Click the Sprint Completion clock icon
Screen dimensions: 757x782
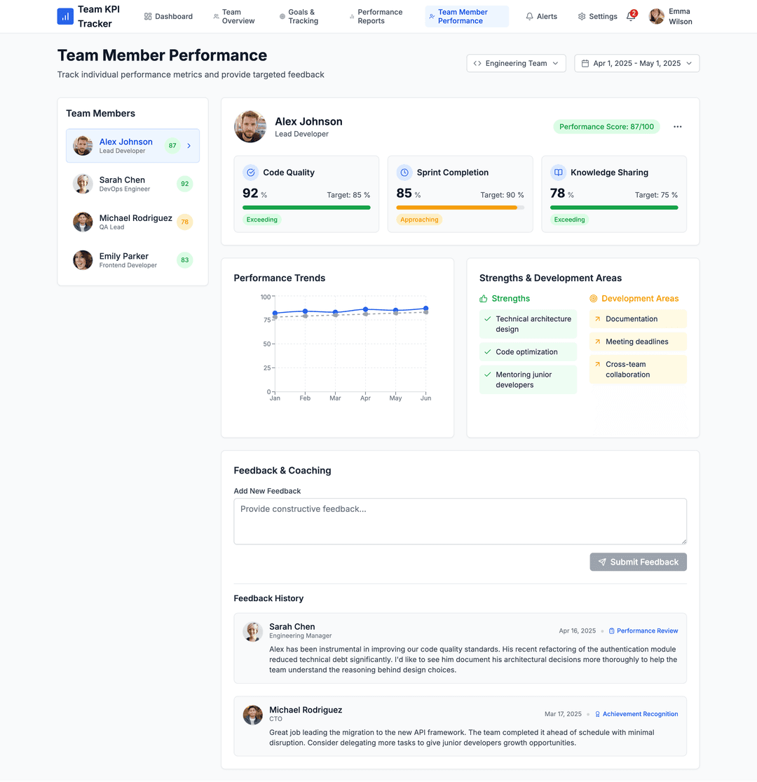(x=404, y=172)
